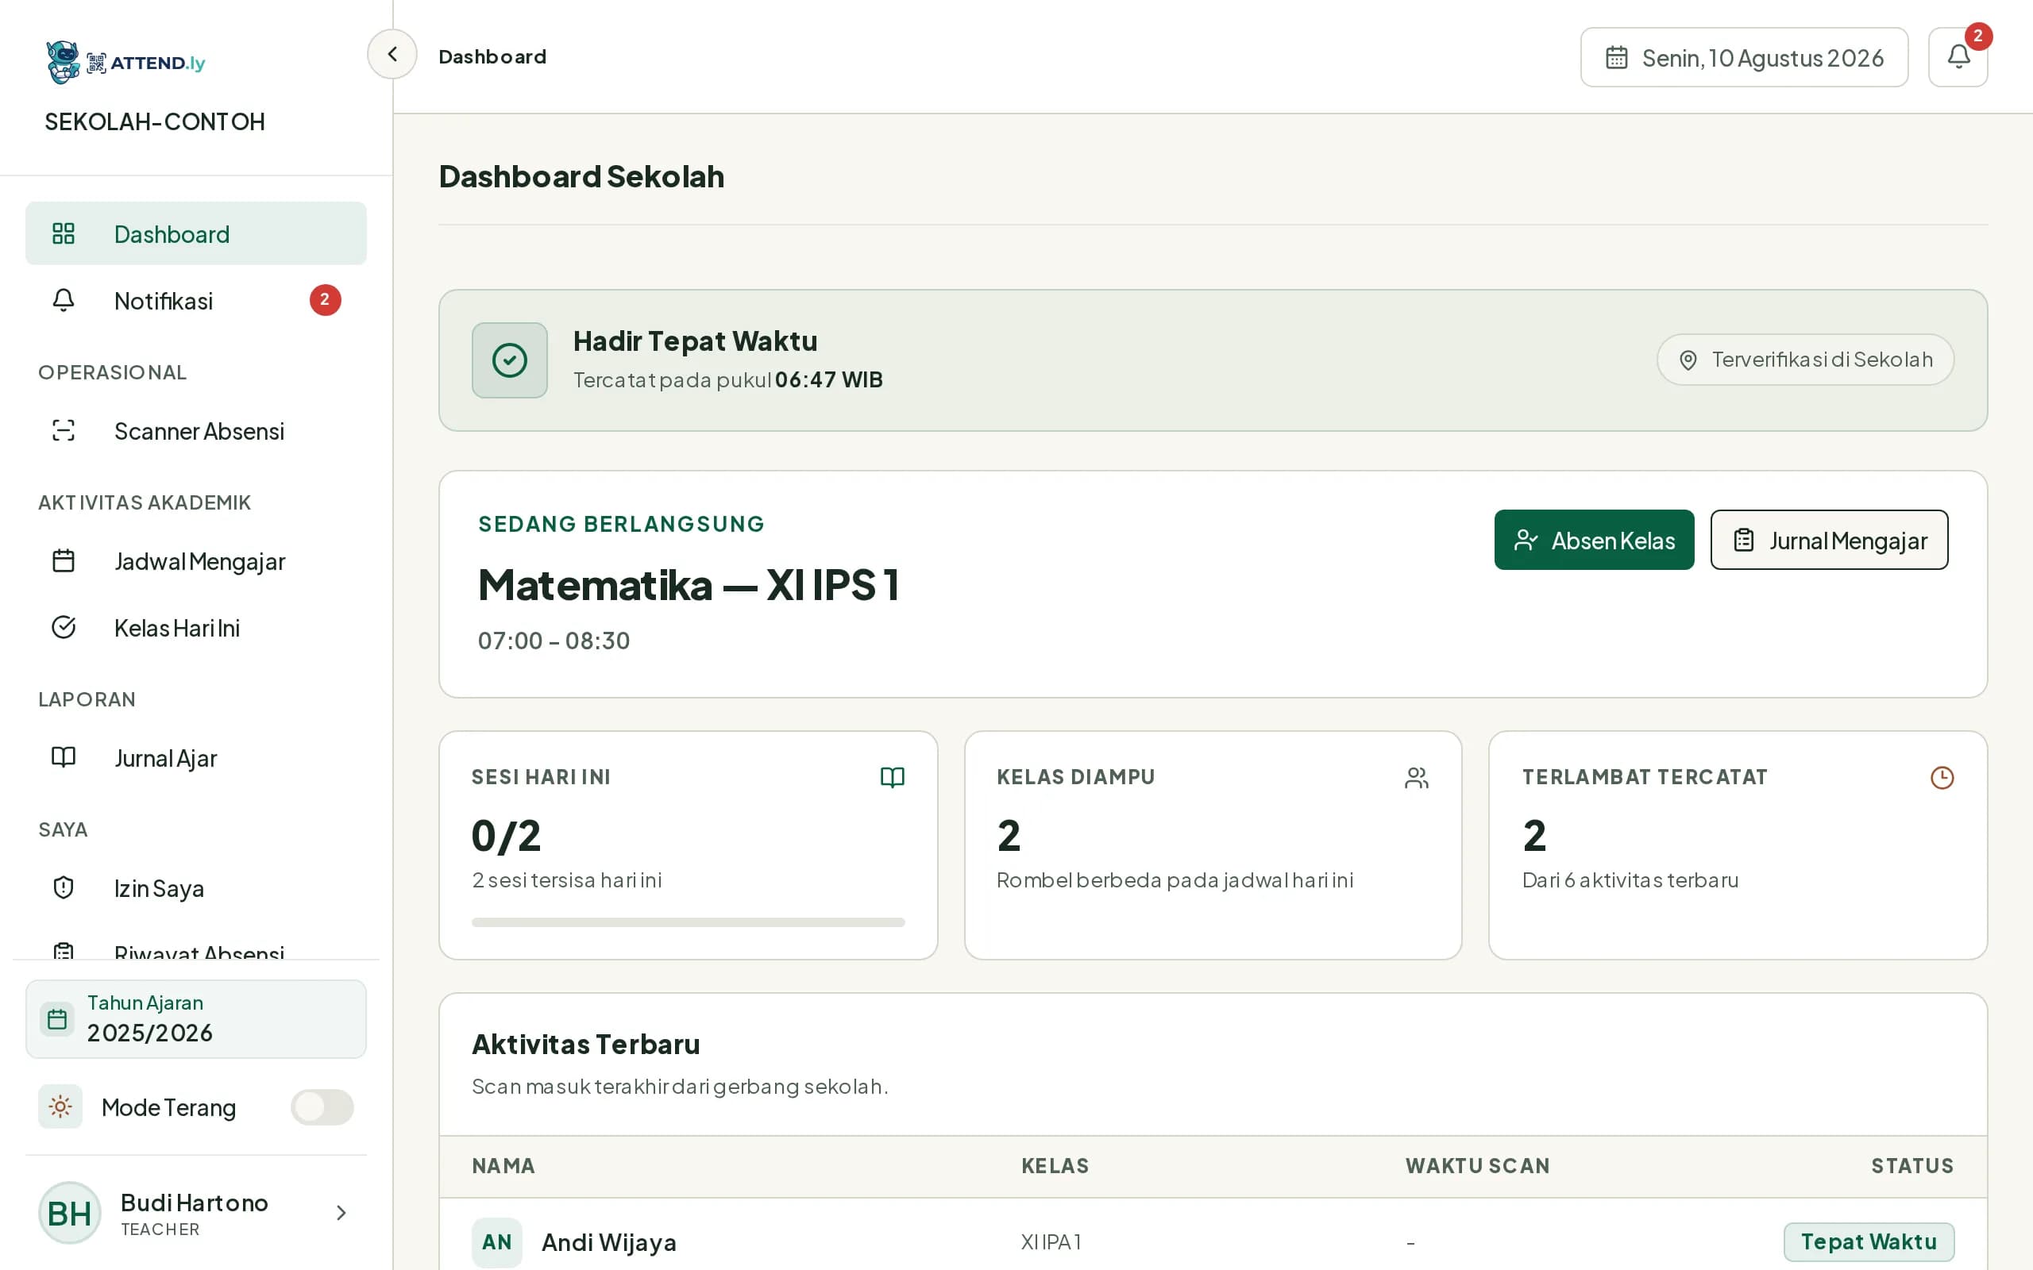The height and width of the screenshot is (1270, 2033).
Task: Open Jadwal Mengajar in the sidebar
Action: point(195,561)
